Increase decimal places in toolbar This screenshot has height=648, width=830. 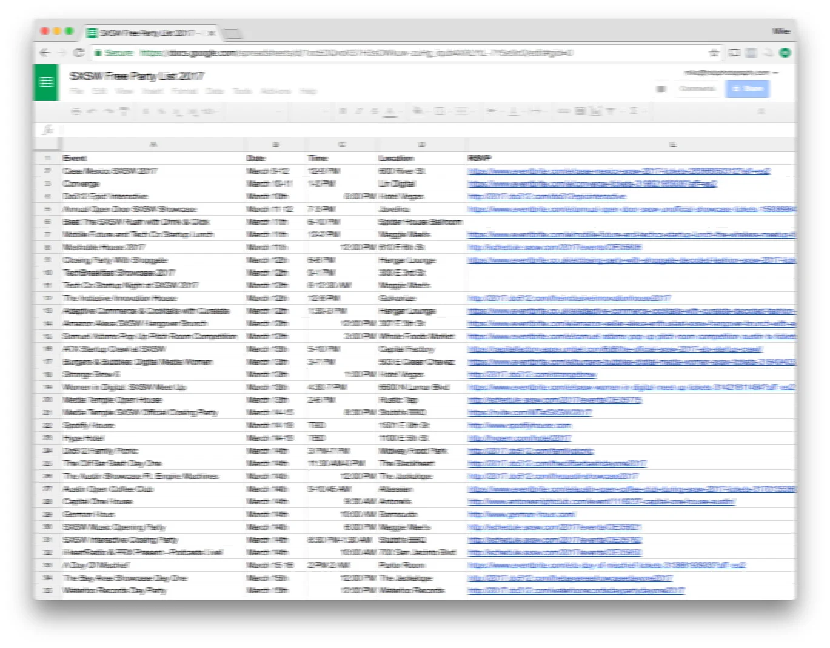tap(192, 111)
